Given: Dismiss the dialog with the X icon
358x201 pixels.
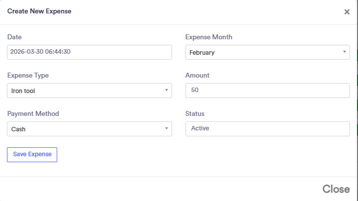Looking at the screenshot, I should point(347,12).
